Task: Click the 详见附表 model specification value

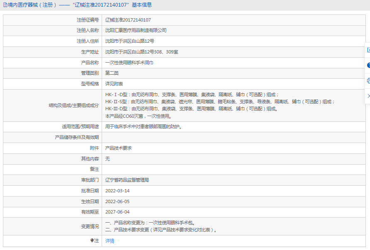Action: [114, 84]
